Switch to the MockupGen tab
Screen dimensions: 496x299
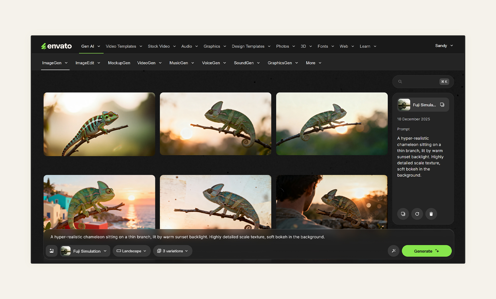click(x=119, y=63)
